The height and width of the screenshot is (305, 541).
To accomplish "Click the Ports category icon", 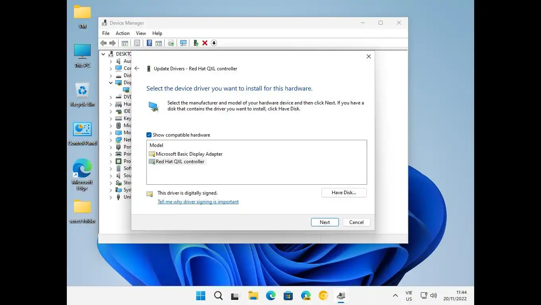I will (x=118, y=147).
